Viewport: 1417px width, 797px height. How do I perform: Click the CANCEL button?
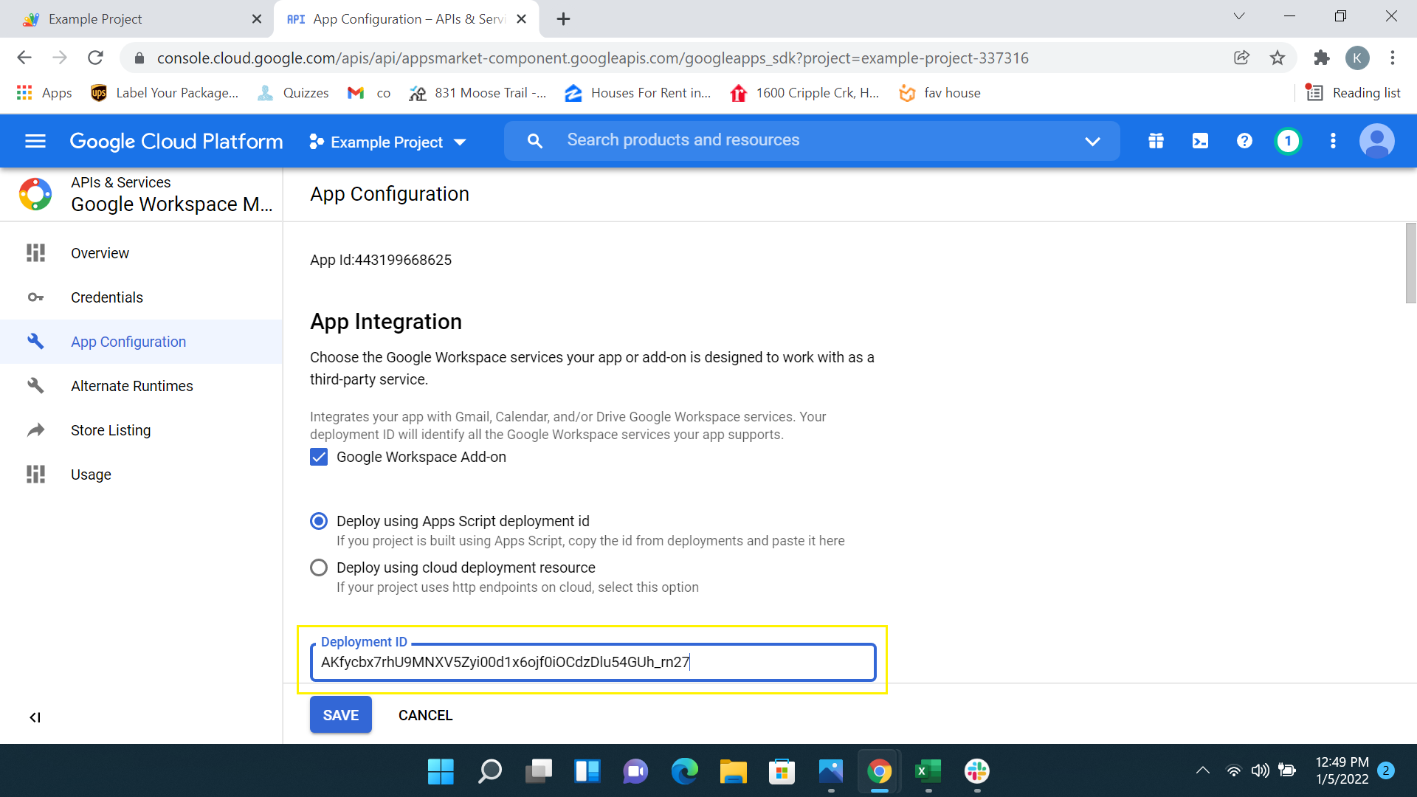[425, 715]
